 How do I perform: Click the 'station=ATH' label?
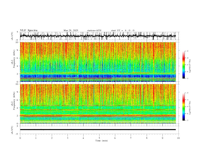[94, 30]
